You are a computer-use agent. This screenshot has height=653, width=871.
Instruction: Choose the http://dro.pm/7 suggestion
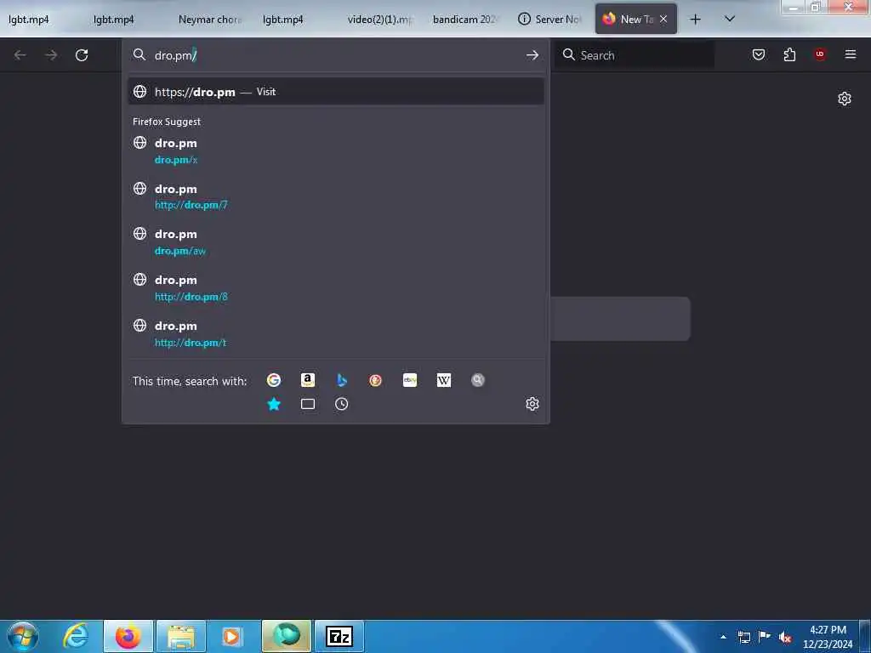[x=335, y=196]
